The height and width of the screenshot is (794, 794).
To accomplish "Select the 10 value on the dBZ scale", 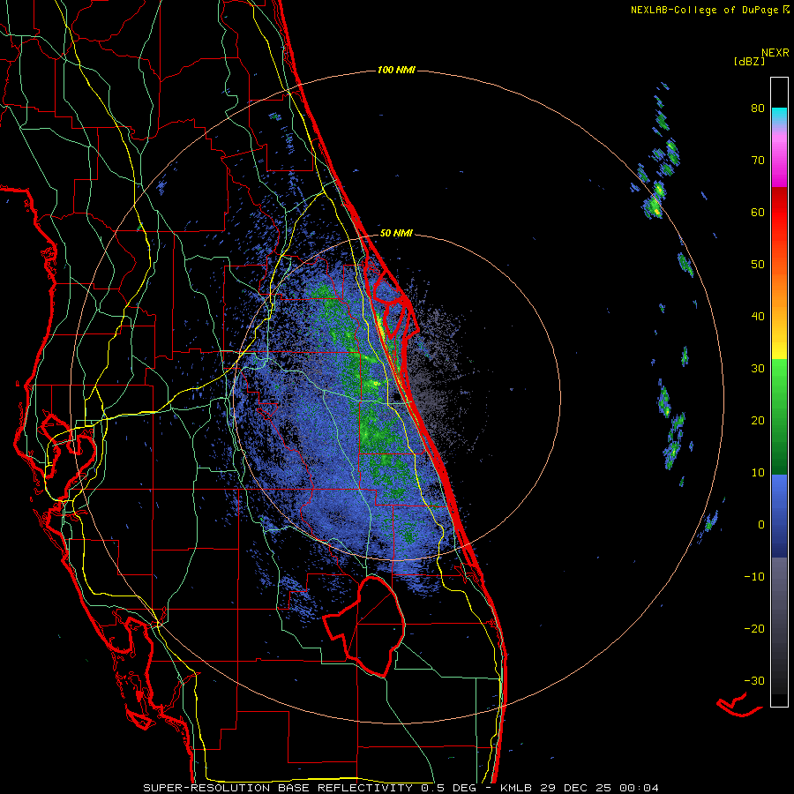I will (x=758, y=473).
